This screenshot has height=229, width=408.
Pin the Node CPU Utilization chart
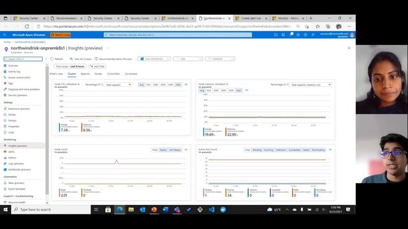coord(186,85)
